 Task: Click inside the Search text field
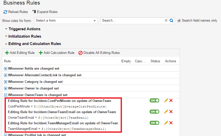132,21
